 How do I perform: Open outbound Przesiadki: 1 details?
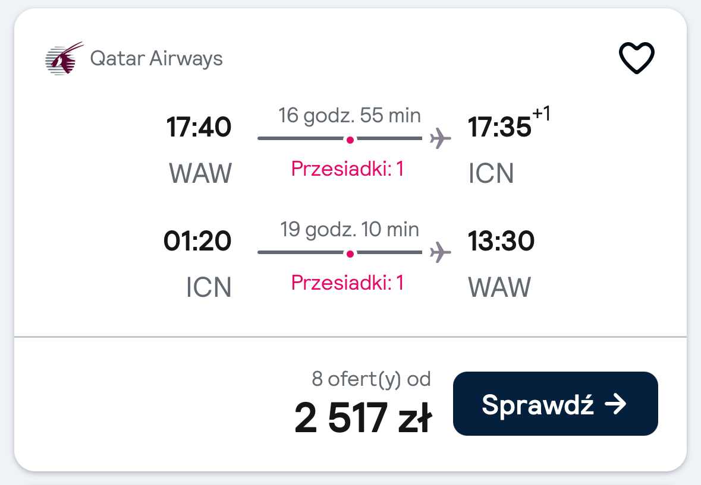[348, 169]
